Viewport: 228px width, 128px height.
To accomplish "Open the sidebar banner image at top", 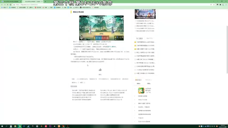I will point(145,14).
